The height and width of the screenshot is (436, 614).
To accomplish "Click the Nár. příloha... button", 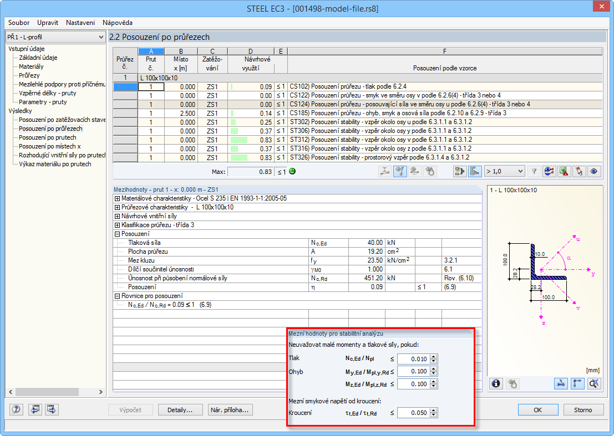I will 230,410.
